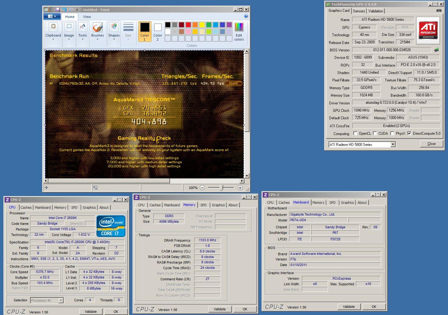Click the Intel Core i7 logo in CPU-Z
Image resolution: width=448 pixels, height=315 pixels.
(x=111, y=226)
